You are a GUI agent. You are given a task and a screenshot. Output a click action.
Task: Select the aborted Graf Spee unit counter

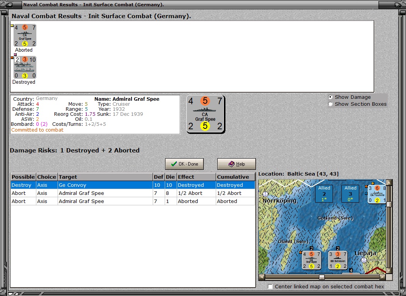[x=25, y=36]
